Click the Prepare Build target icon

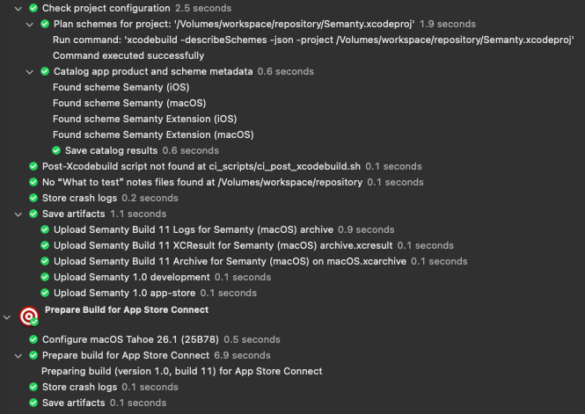tap(28, 316)
